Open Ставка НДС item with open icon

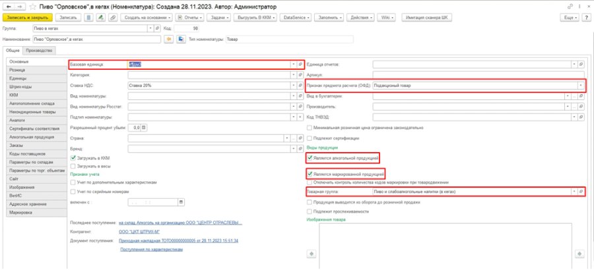coord(300,86)
